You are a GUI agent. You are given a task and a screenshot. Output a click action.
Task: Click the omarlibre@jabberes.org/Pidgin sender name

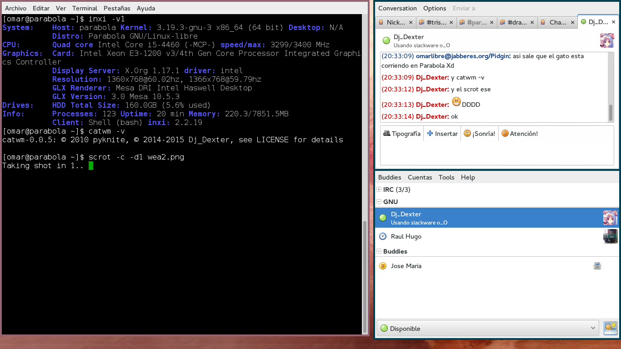[x=463, y=56]
